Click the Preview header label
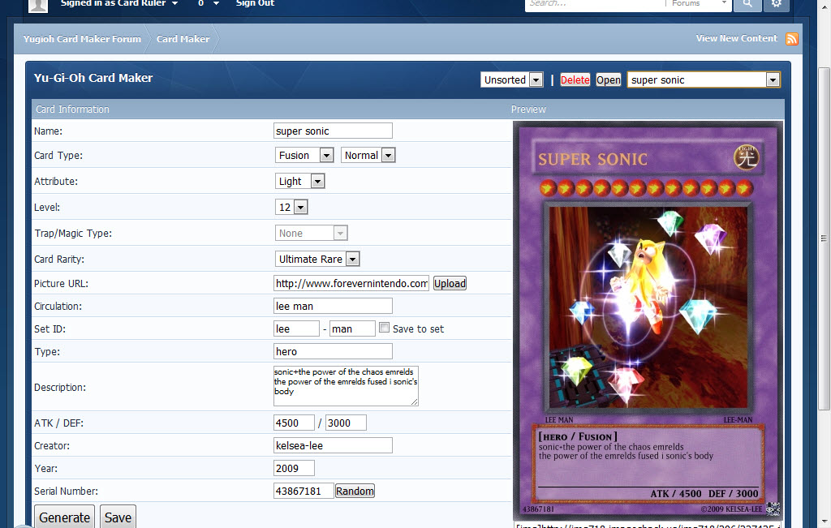The image size is (831, 528). pyautogui.click(x=528, y=109)
